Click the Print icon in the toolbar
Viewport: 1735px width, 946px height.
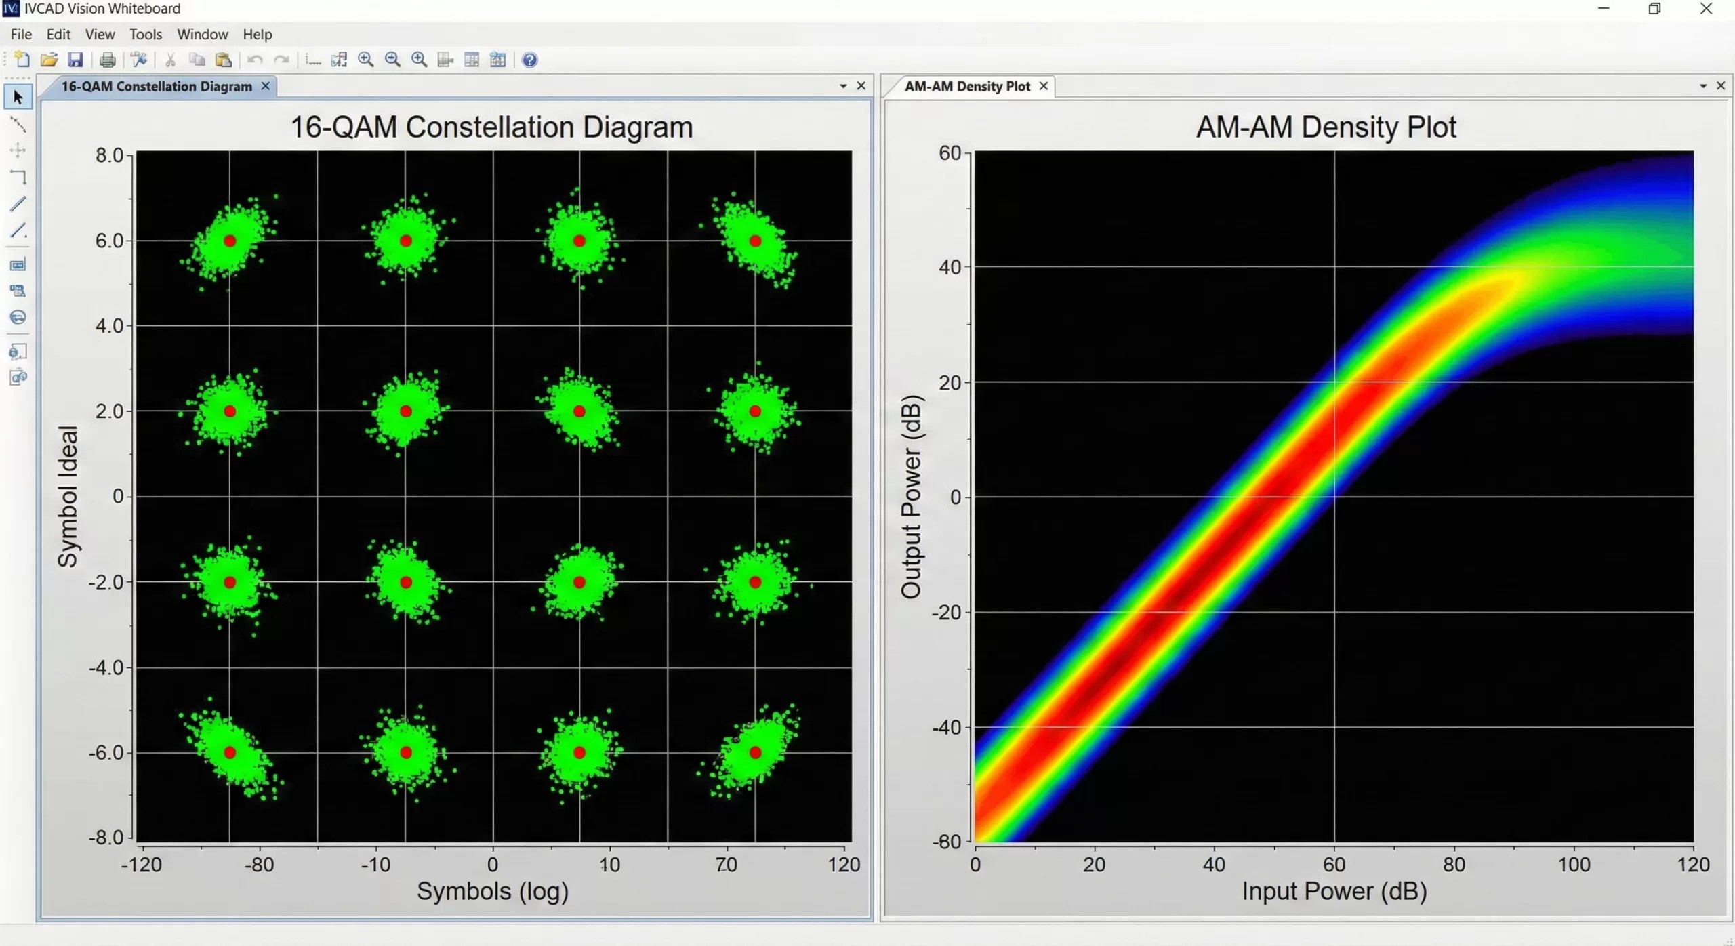click(108, 60)
